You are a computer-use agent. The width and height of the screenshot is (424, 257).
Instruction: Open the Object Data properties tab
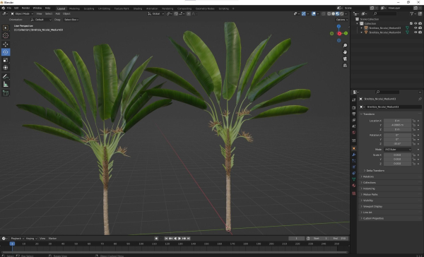(x=354, y=179)
